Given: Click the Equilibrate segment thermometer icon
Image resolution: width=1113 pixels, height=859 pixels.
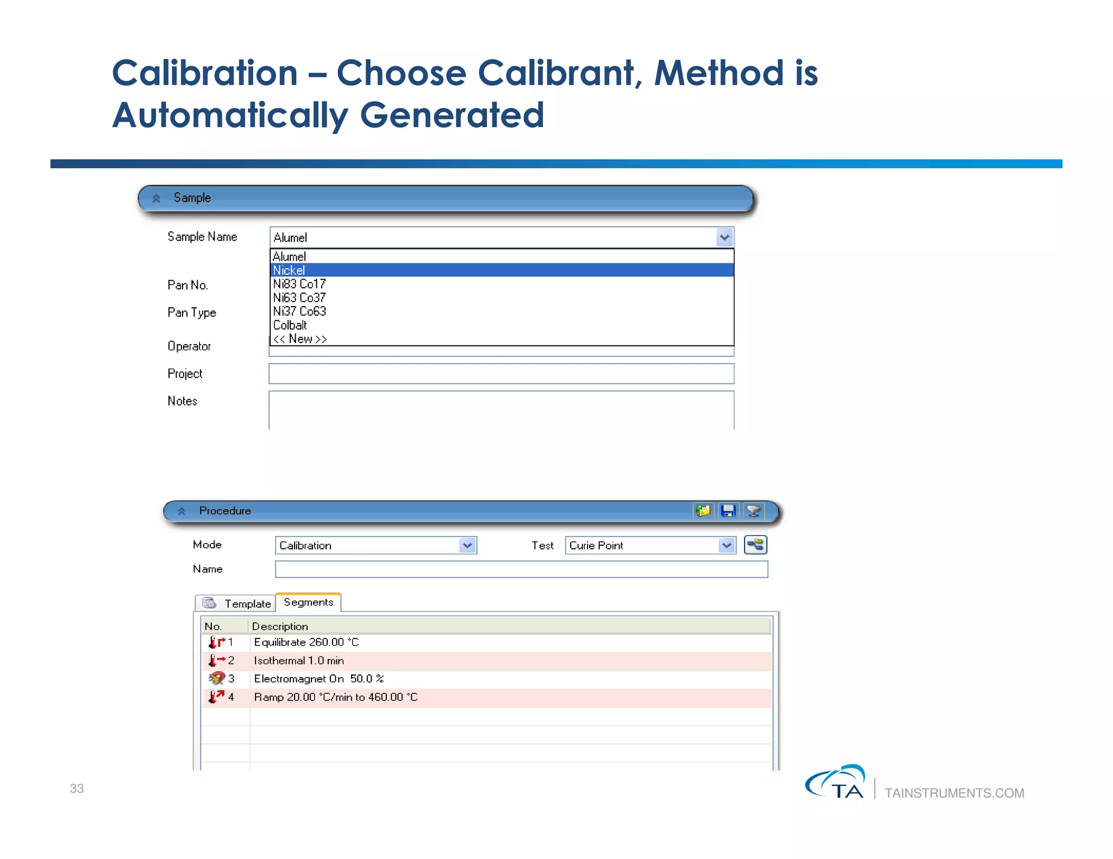Looking at the screenshot, I should [x=216, y=642].
